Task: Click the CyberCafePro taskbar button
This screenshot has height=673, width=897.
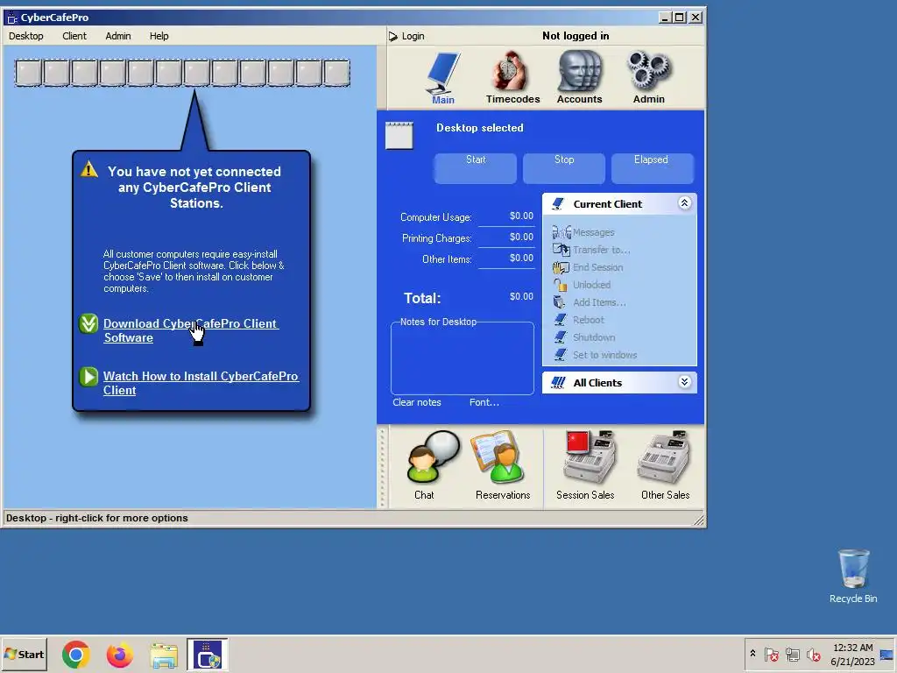Action: 208,654
